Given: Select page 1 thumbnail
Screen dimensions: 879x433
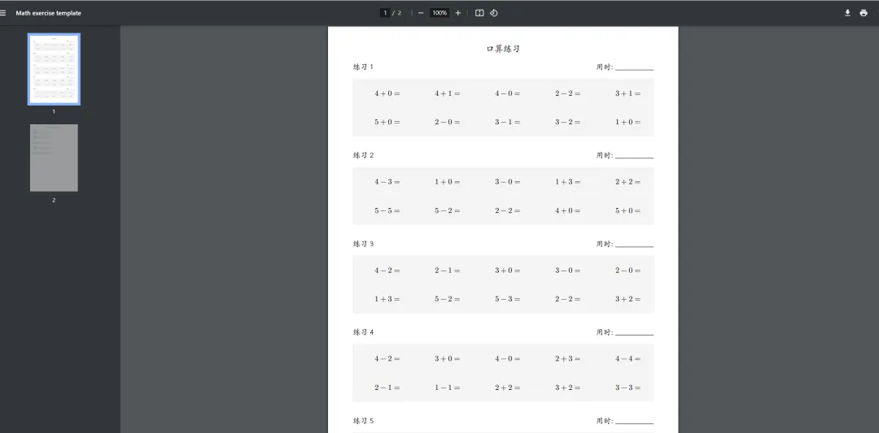Looking at the screenshot, I should (x=54, y=69).
